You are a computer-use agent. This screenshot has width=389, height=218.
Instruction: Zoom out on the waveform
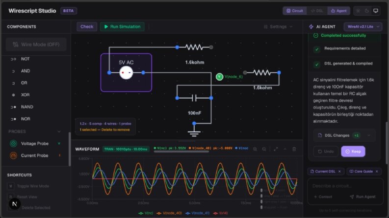click(x=264, y=149)
